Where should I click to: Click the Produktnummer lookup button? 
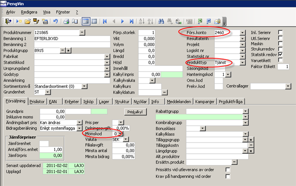(82, 33)
